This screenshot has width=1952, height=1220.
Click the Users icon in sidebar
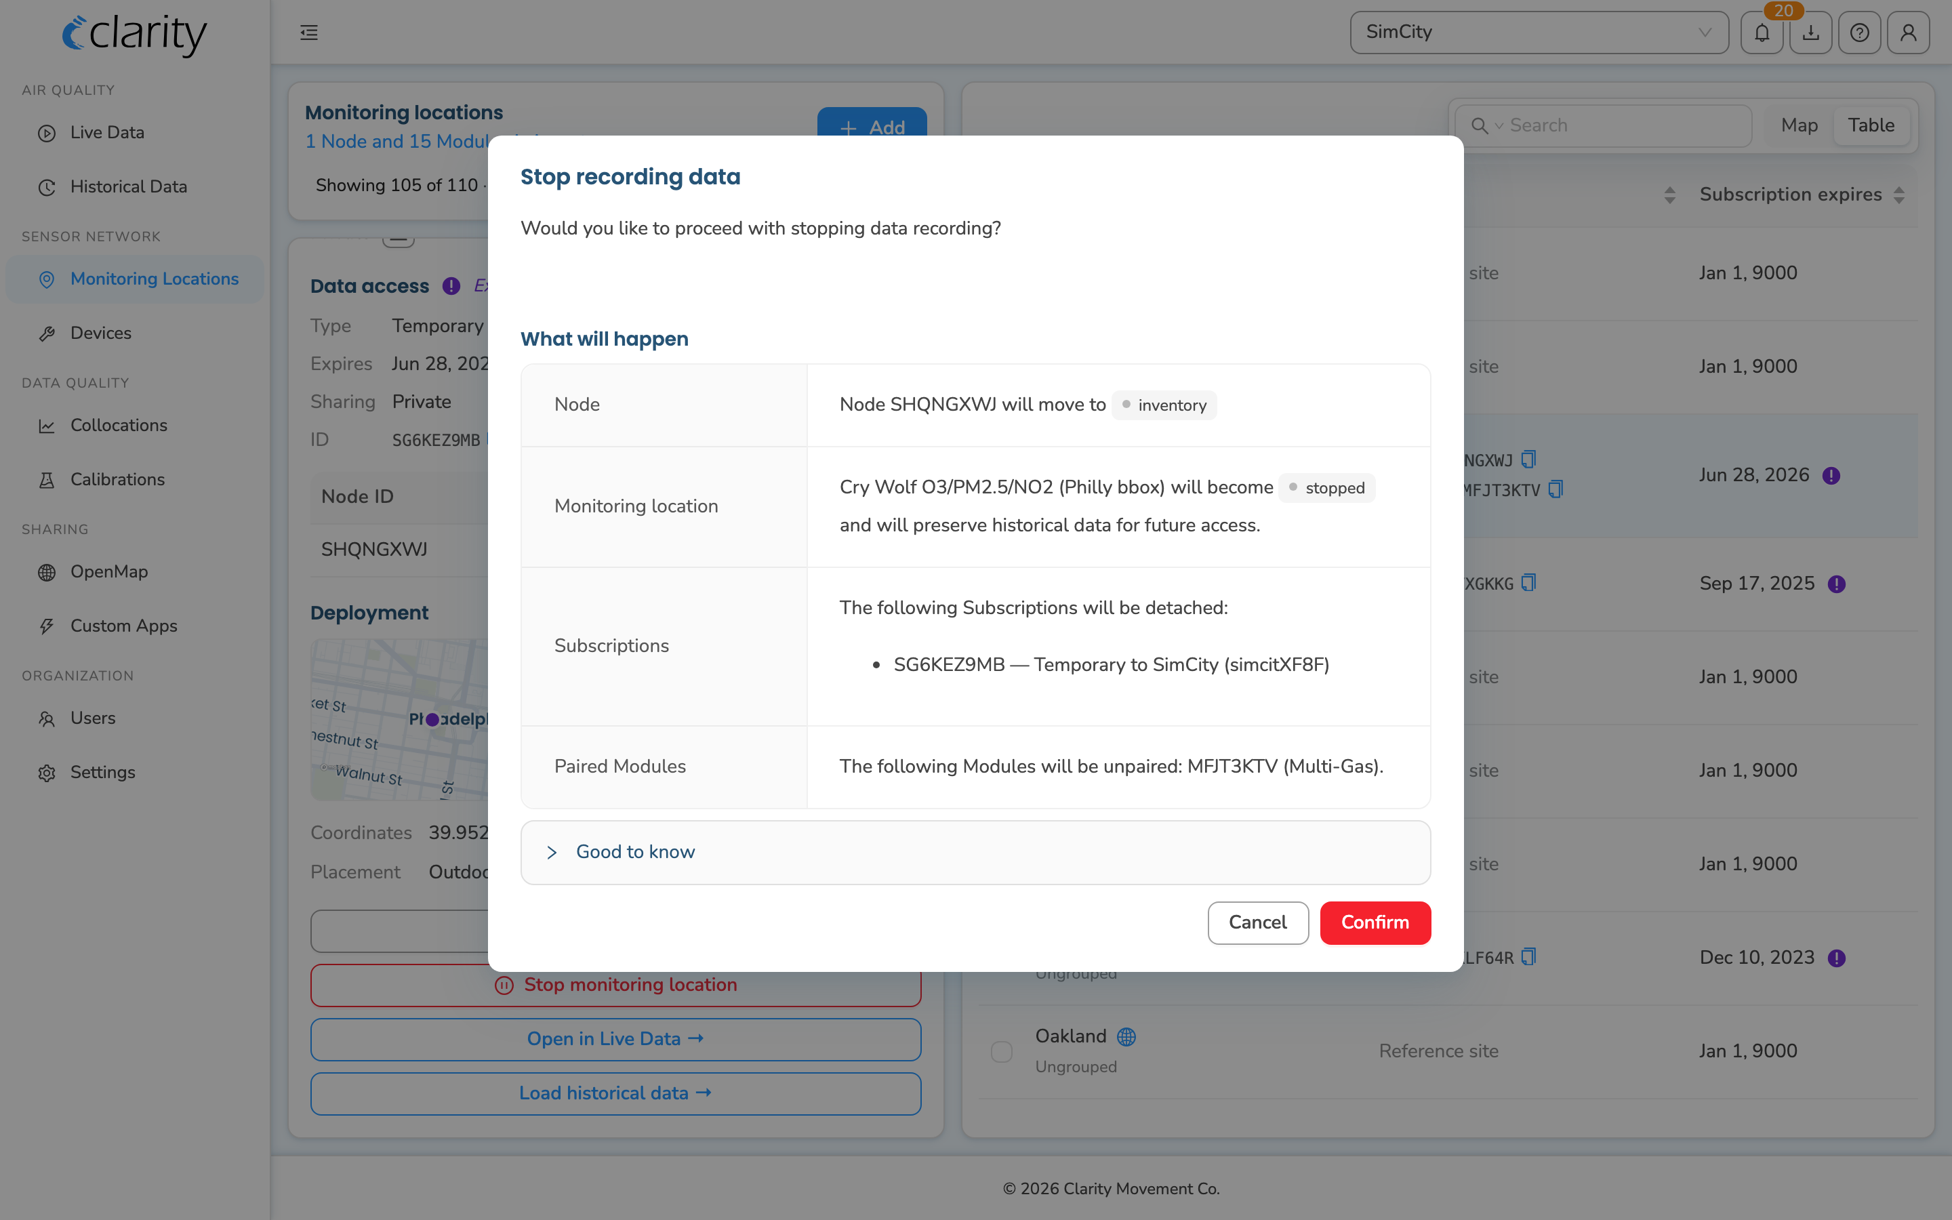coord(47,719)
